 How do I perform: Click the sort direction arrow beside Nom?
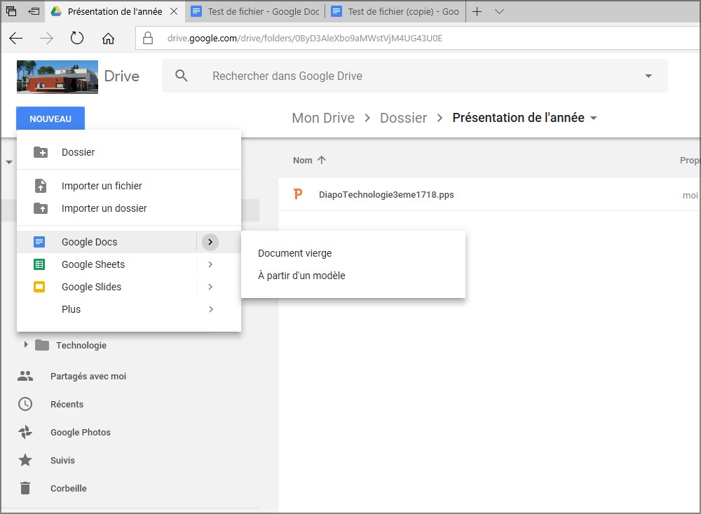click(x=322, y=160)
